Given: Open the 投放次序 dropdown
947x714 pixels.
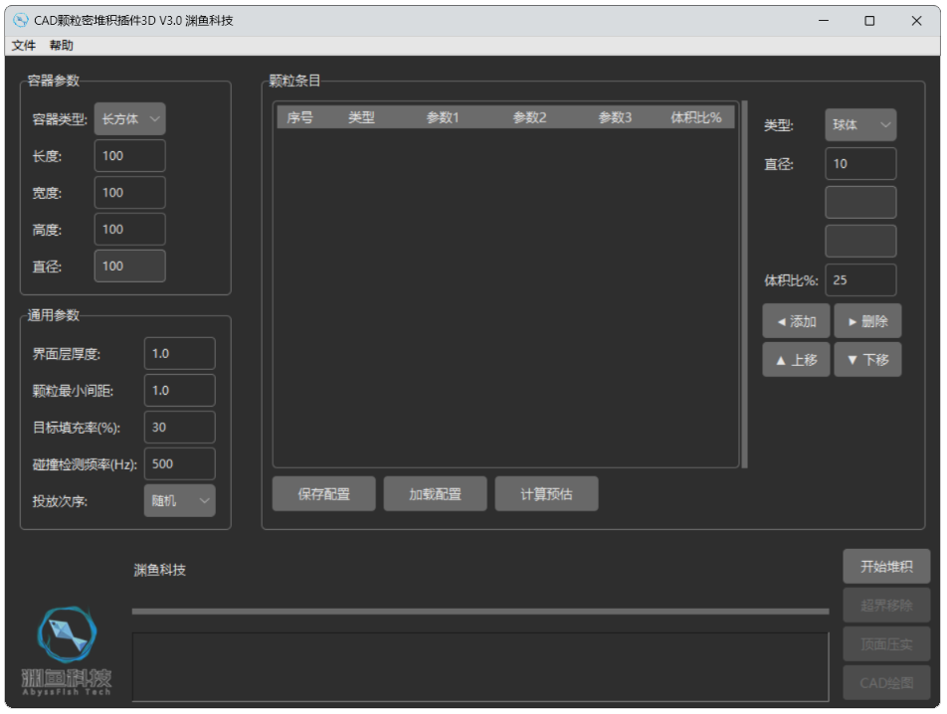Looking at the screenshot, I should click(179, 500).
